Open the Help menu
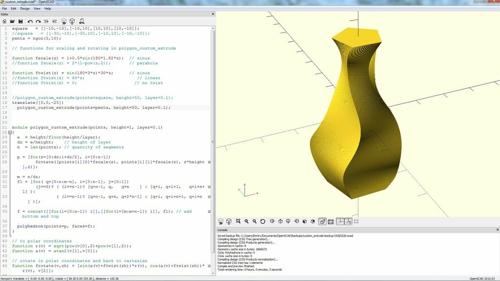The width and height of the screenshot is (500, 281). click(x=47, y=8)
